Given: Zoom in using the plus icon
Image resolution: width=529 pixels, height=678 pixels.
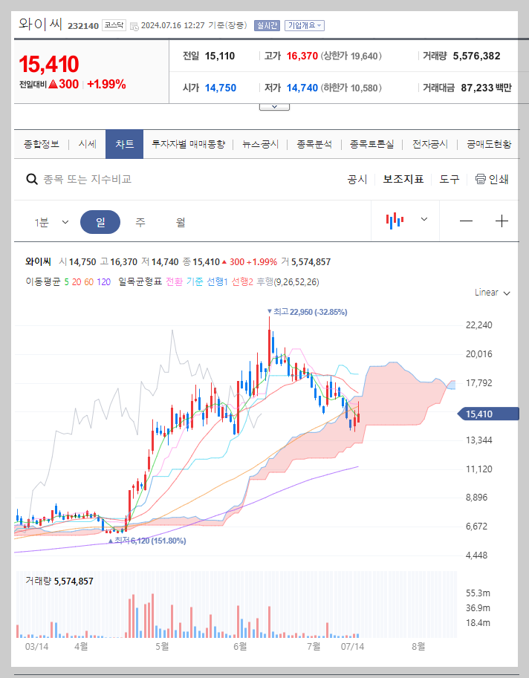Looking at the screenshot, I should point(502,221).
